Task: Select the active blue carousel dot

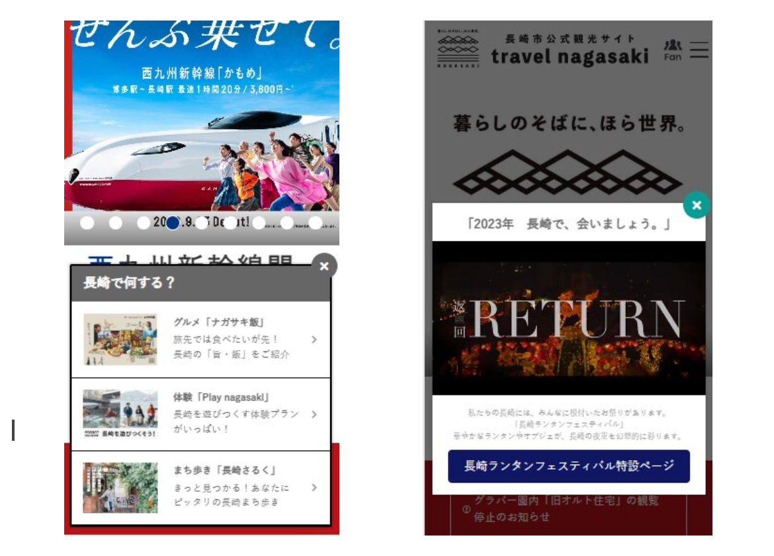Action: pyautogui.click(x=172, y=223)
